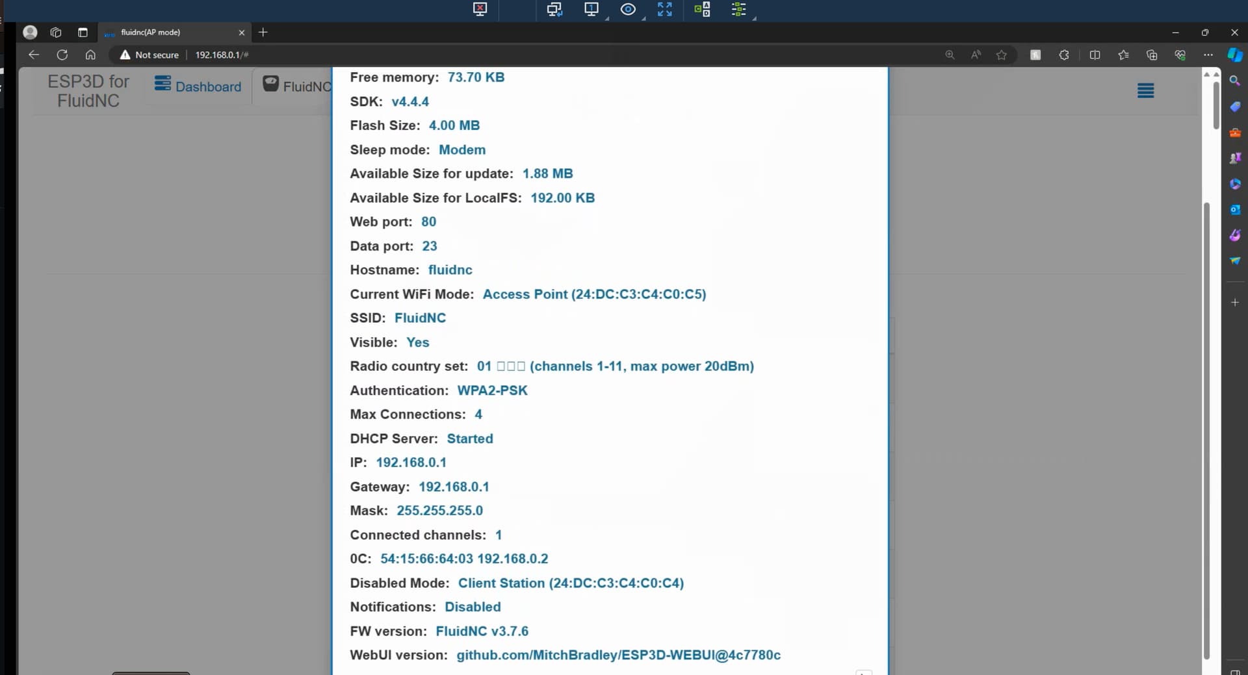
Task: Open the sidebar Games chess icon
Action: (1235, 158)
